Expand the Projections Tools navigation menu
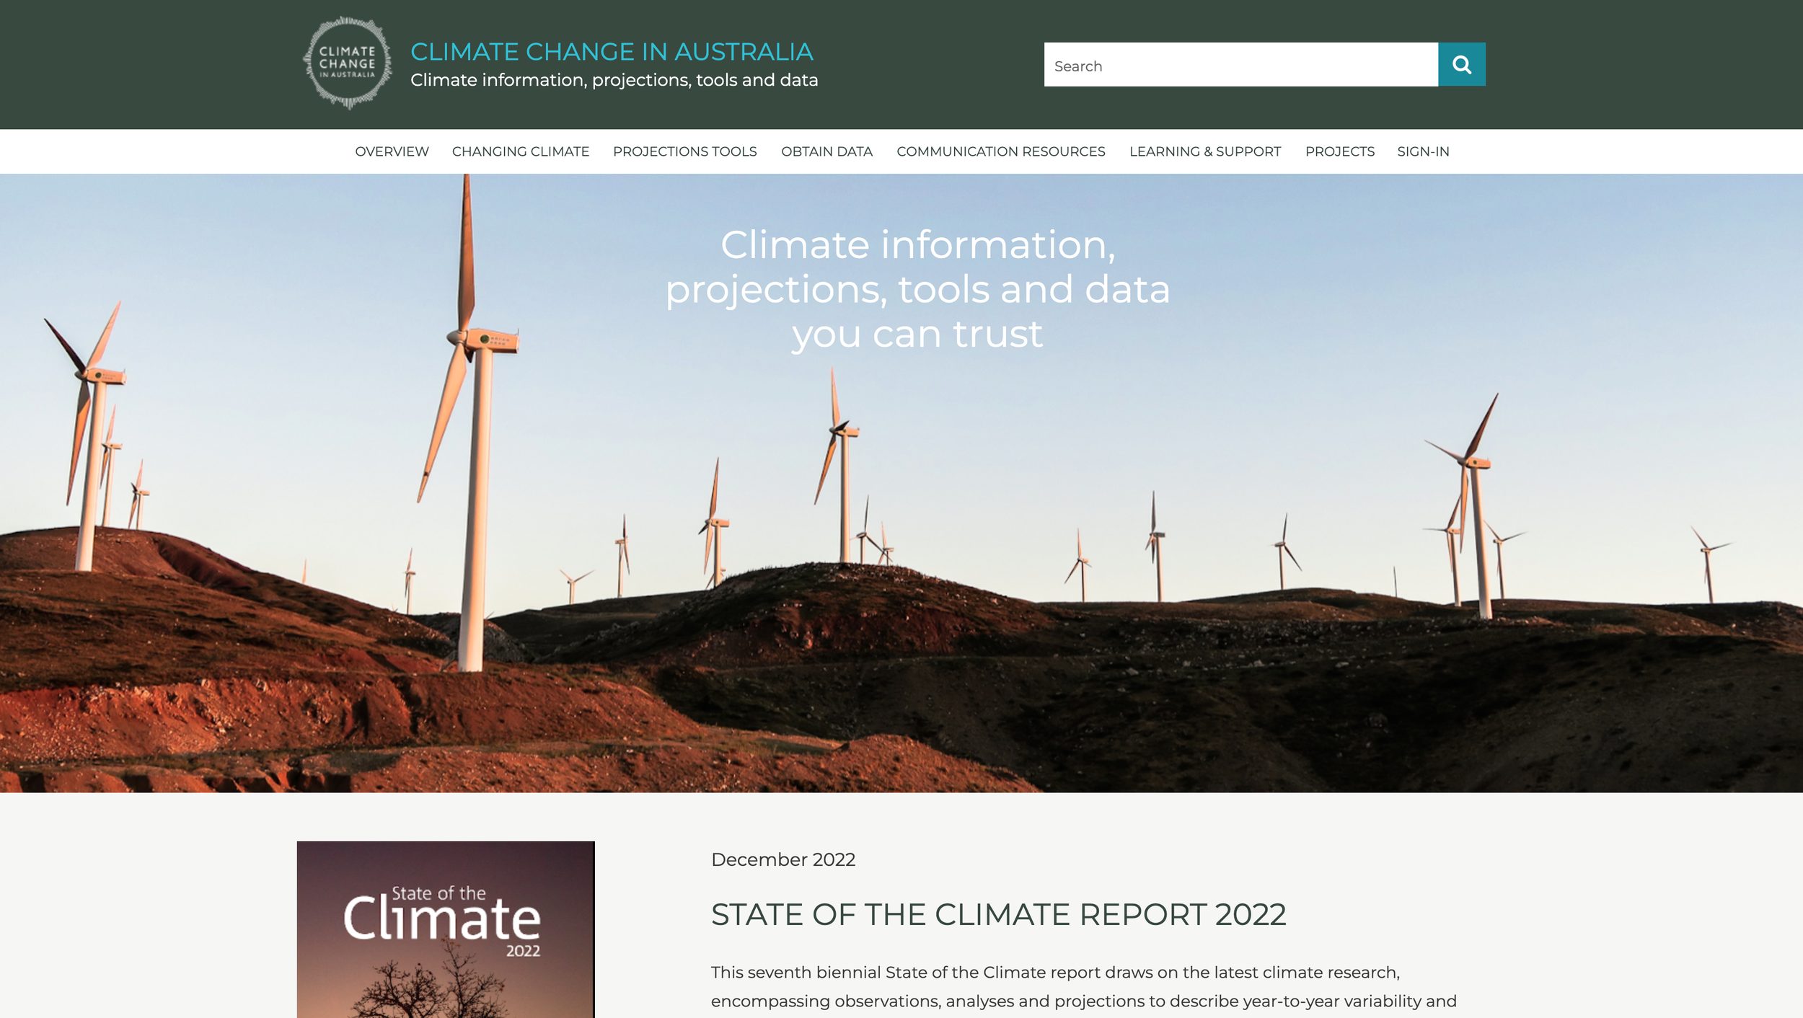Image resolution: width=1803 pixels, height=1018 pixels. tap(684, 151)
